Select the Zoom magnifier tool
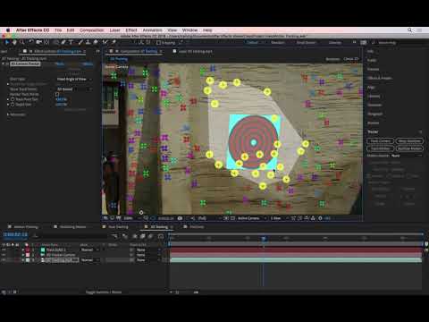 pos(22,42)
